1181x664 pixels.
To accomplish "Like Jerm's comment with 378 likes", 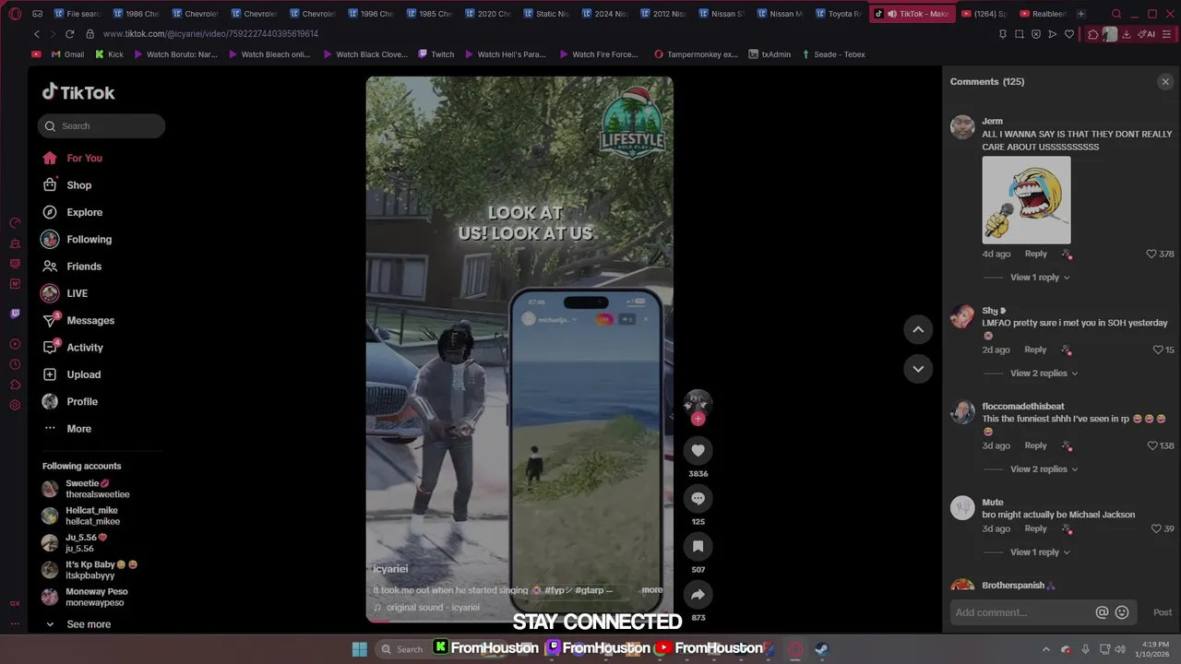I will (x=1151, y=254).
